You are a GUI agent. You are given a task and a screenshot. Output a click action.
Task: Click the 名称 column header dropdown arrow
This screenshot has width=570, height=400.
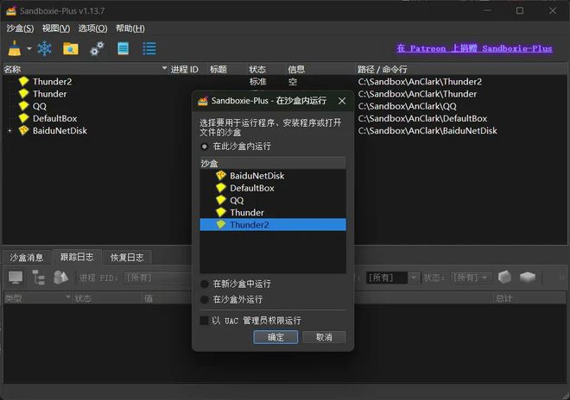(x=164, y=69)
